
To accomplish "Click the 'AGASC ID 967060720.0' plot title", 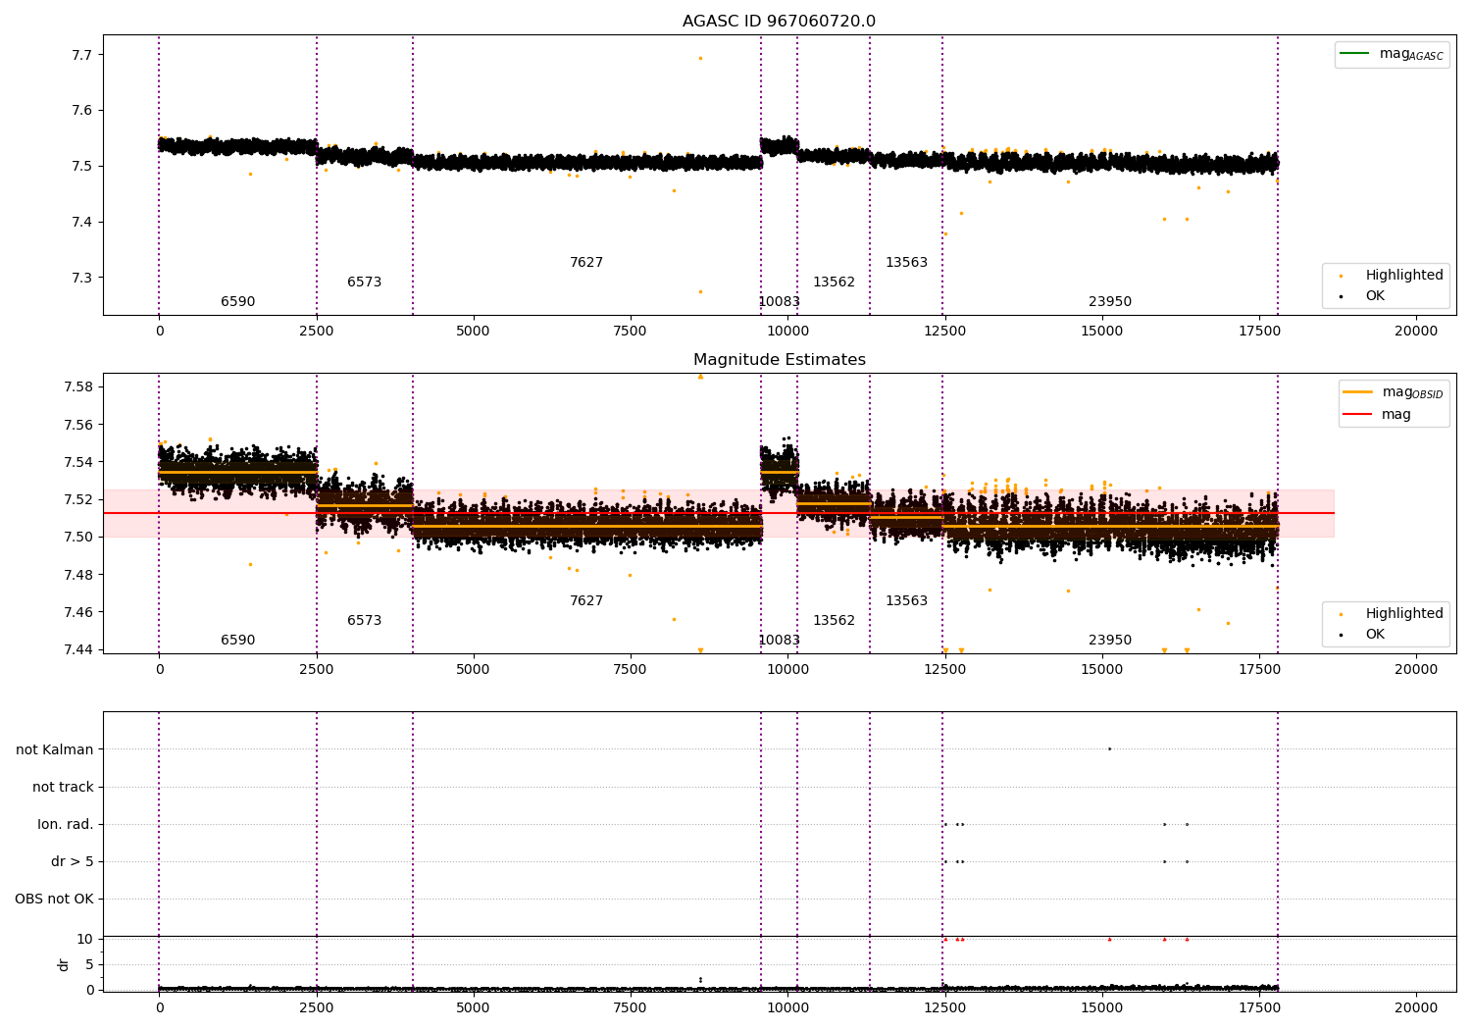I will tap(779, 22).
